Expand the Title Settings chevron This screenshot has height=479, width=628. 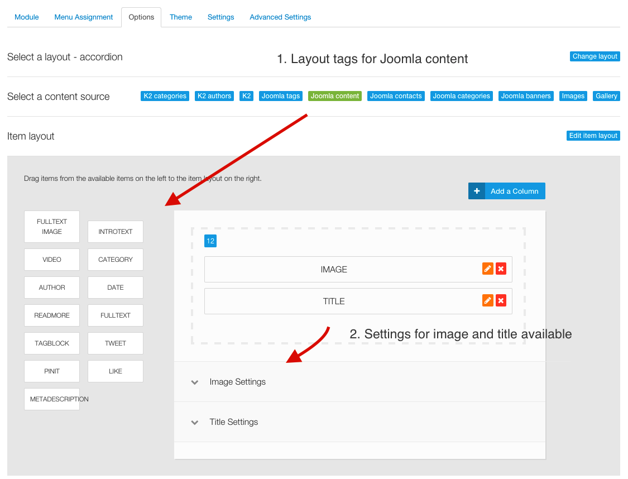pos(195,422)
